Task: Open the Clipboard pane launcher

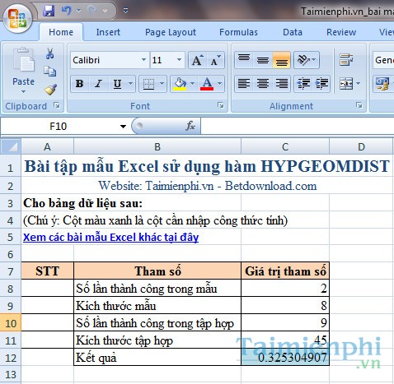Action: [x=57, y=105]
